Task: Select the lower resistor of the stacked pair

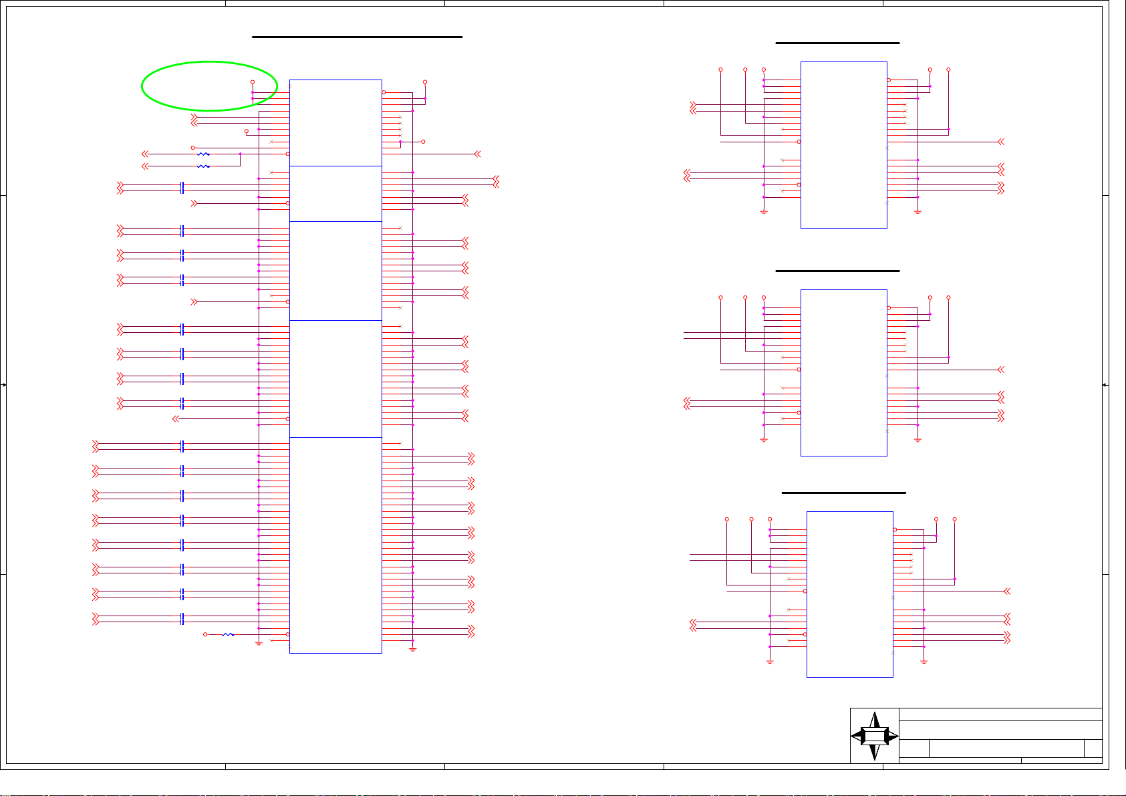Action: [204, 166]
